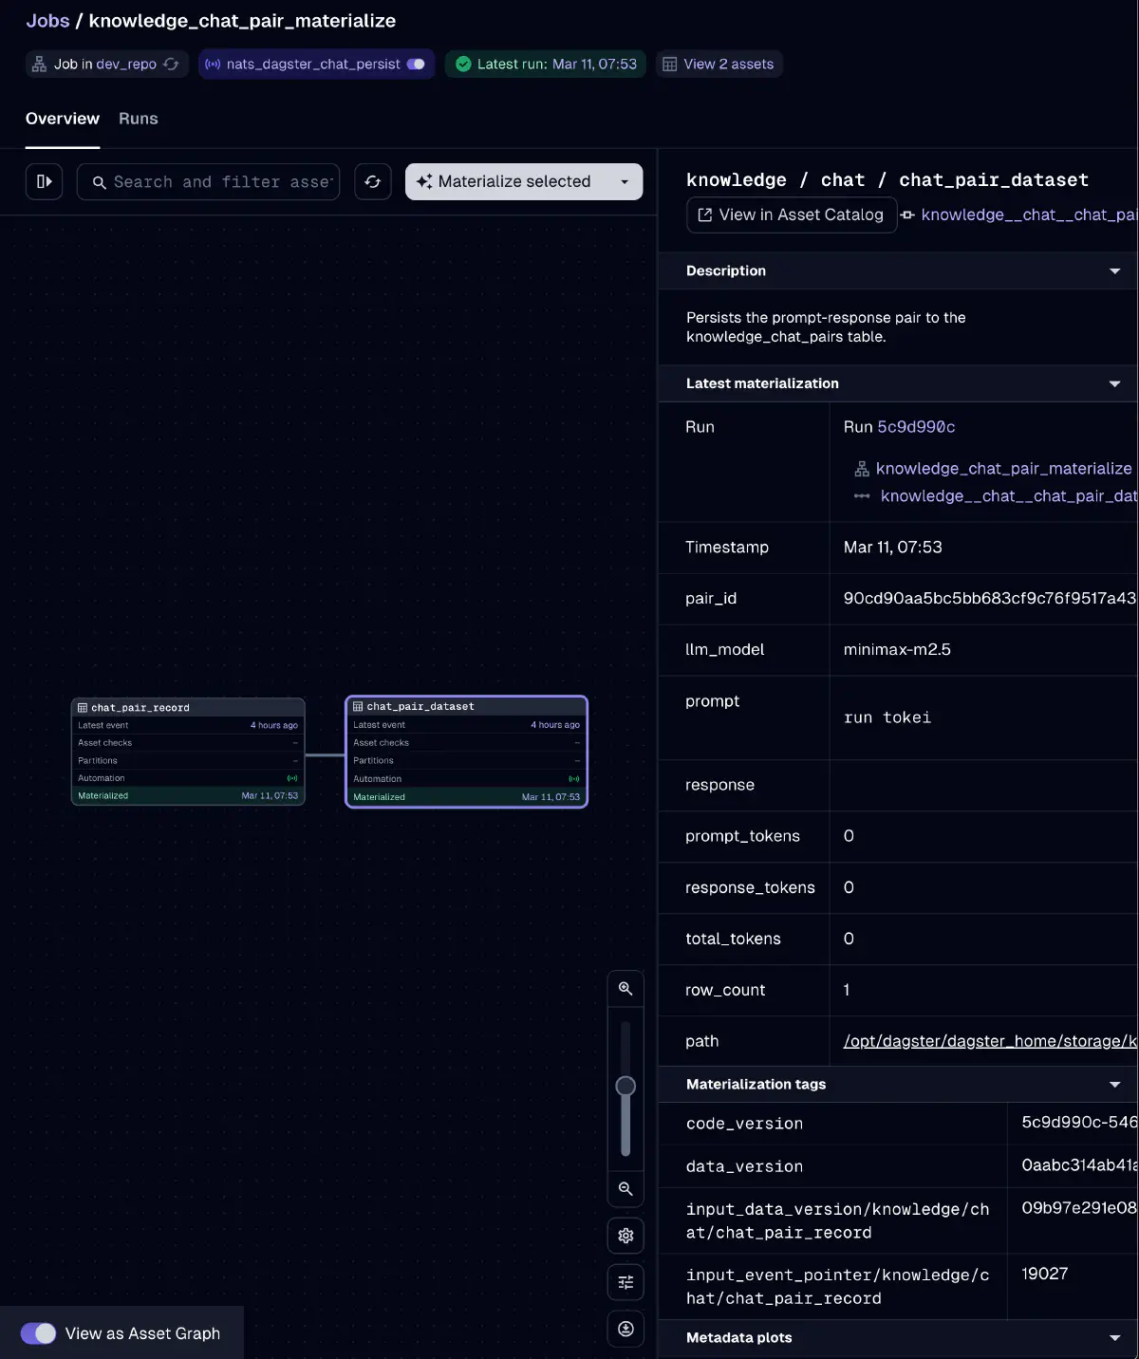The width and height of the screenshot is (1139, 1359).
Task: Click the lineage icon next to asset key link
Action: point(907,215)
